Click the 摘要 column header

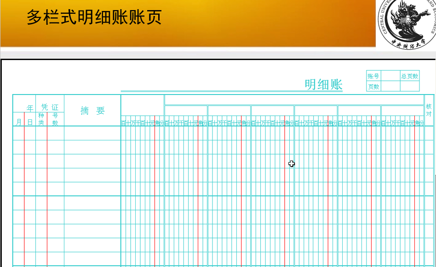tap(92, 111)
